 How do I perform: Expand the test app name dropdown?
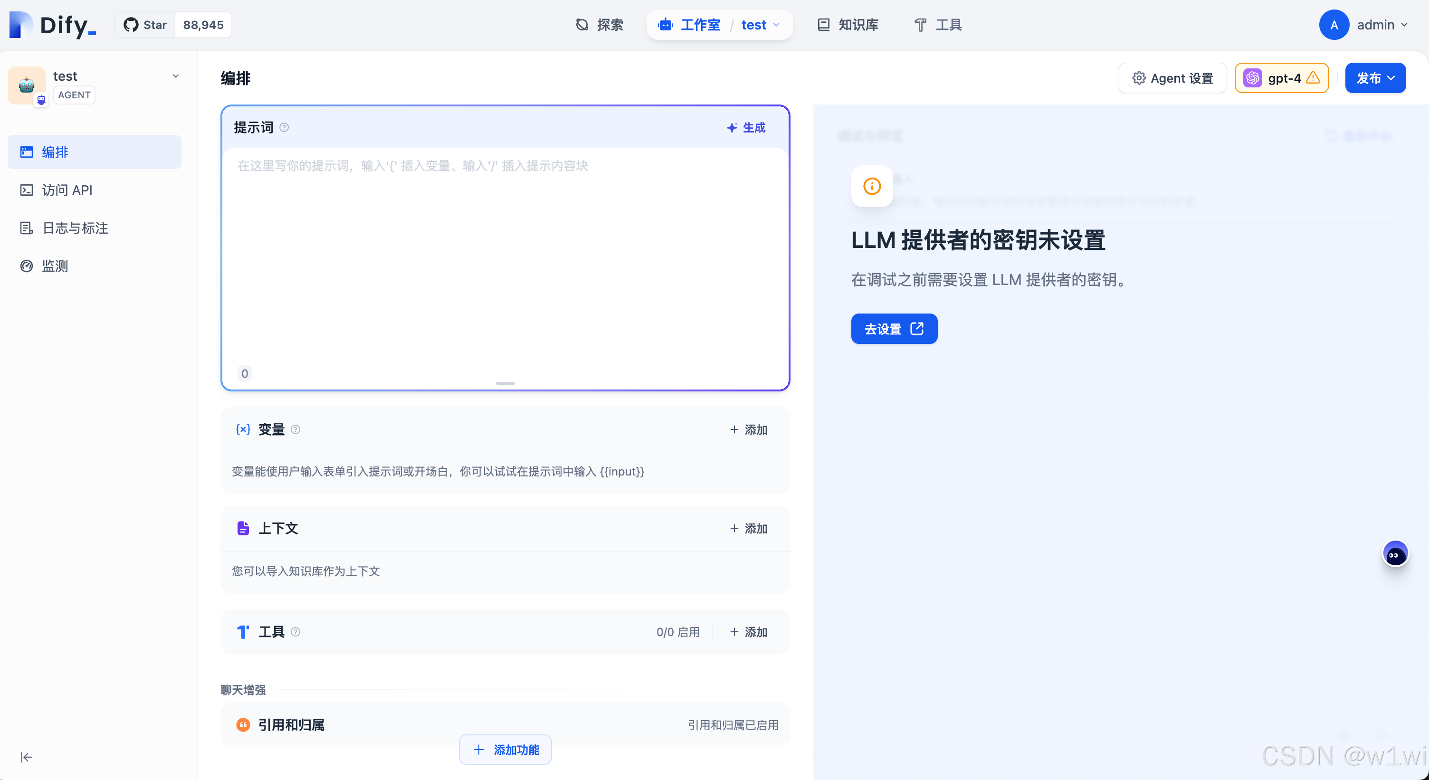[175, 76]
